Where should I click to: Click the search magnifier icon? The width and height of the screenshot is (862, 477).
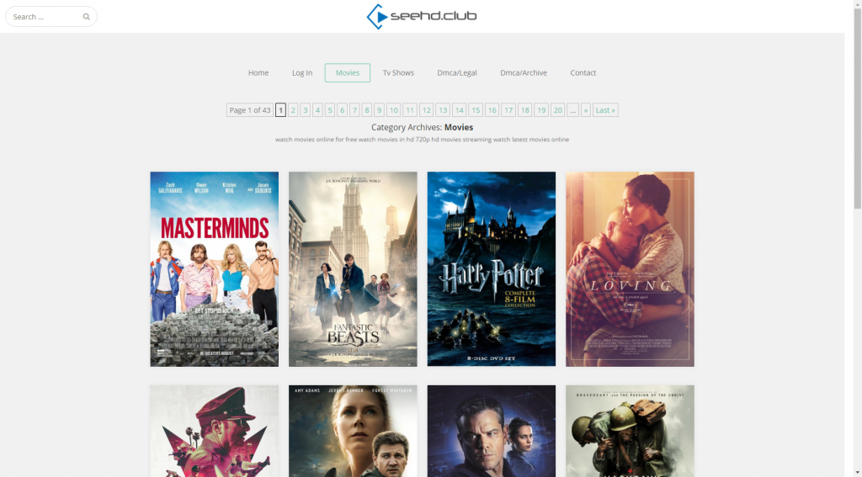pos(87,17)
